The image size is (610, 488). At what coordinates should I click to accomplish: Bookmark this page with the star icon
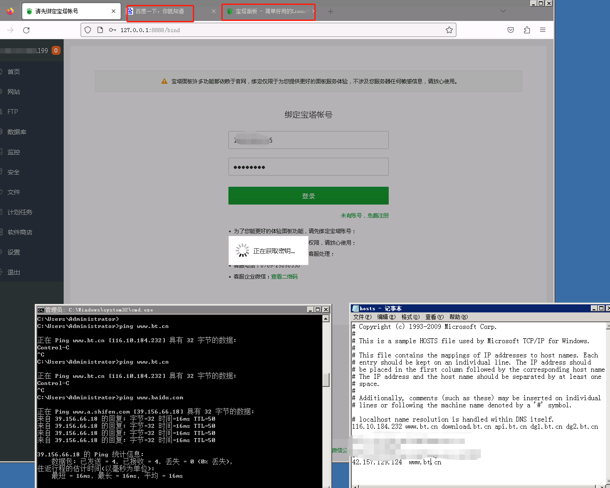(449, 30)
